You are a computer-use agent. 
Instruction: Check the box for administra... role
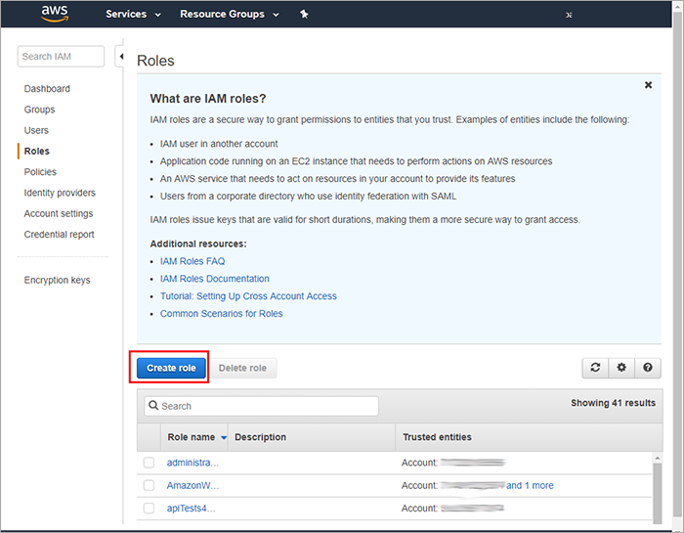[149, 462]
